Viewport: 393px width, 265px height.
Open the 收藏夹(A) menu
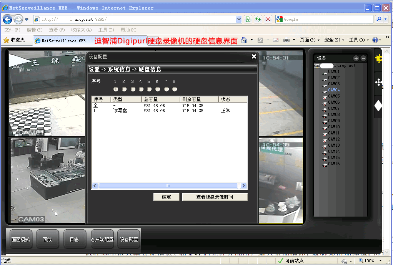82,30
